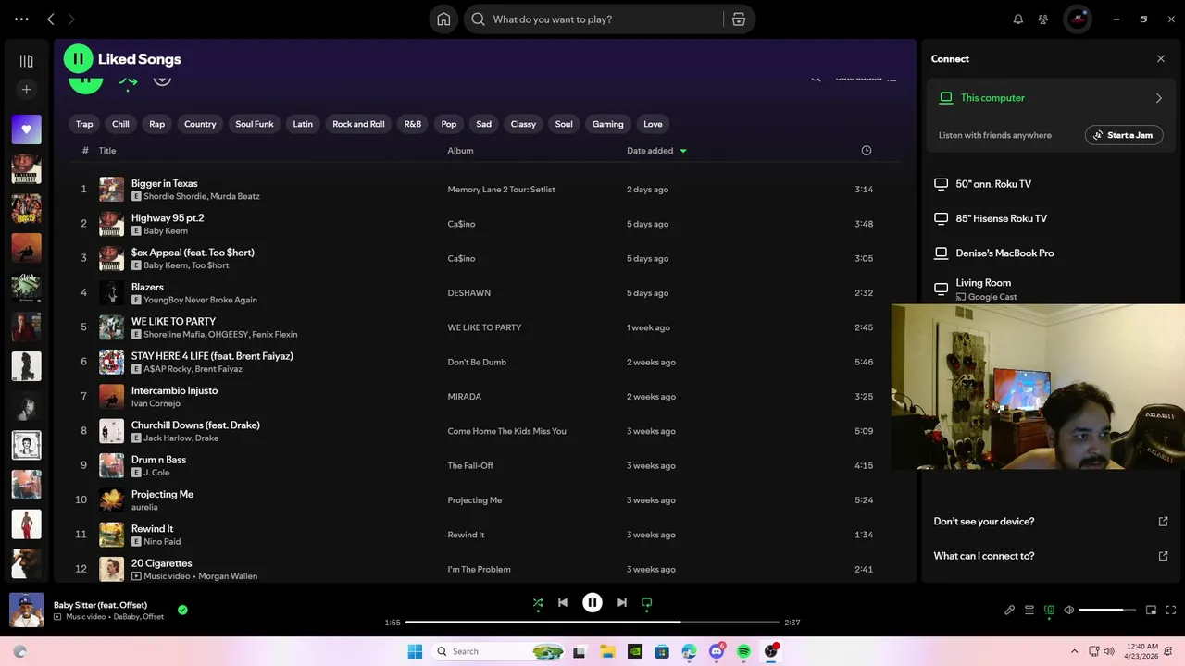Open the Liked Songs heart thumbnail in sidebar
Image resolution: width=1185 pixels, height=666 pixels.
coord(26,129)
